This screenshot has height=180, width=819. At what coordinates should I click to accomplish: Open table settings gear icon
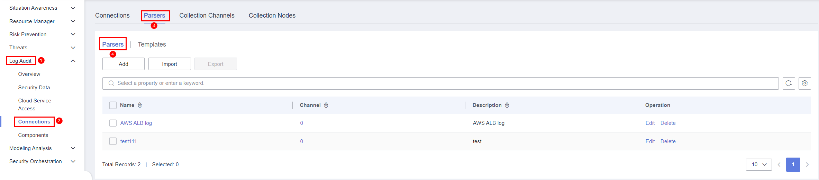click(804, 83)
